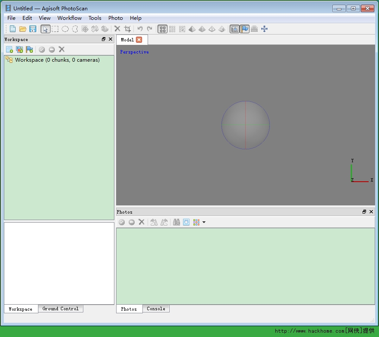Switch to Wireframe model view
Viewport: 379px width, 337px height.
[x=212, y=29]
